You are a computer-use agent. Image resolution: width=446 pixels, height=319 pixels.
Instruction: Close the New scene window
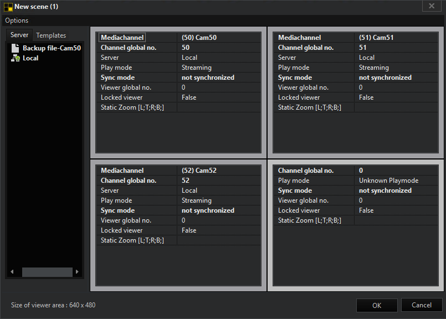click(432, 6)
